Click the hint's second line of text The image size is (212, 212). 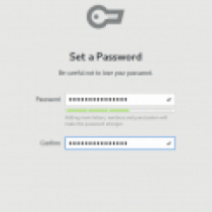click(x=94, y=124)
